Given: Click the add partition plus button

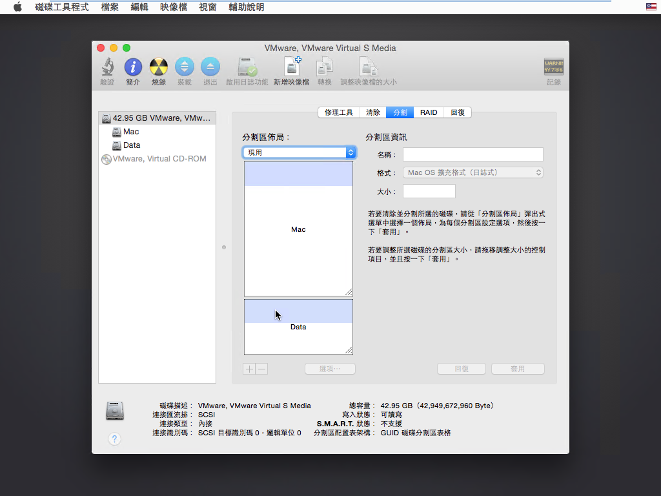Looking at the screenshot, I should 249,369.
